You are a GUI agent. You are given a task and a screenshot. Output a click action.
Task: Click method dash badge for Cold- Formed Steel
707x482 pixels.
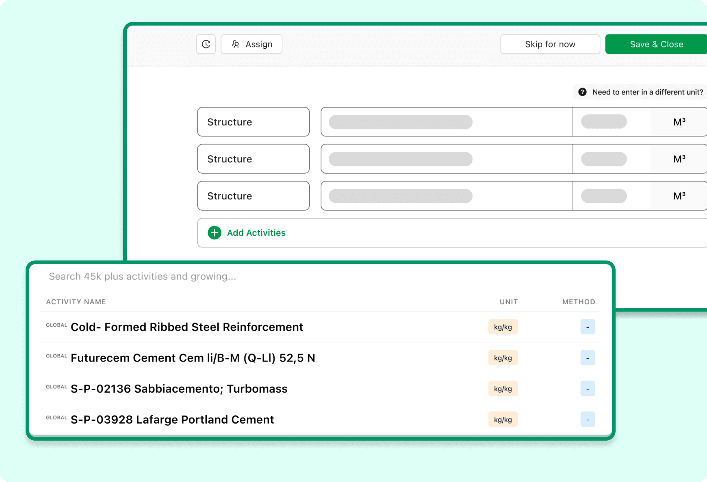coord(588,327)
